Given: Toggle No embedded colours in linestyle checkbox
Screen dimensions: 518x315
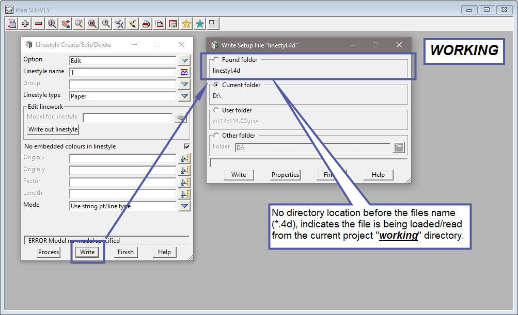Looking at the screenshot, I should (187, 146).
